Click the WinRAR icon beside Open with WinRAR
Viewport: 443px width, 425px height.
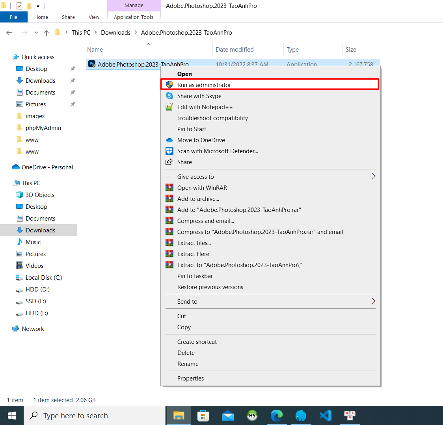coord(169,187)
